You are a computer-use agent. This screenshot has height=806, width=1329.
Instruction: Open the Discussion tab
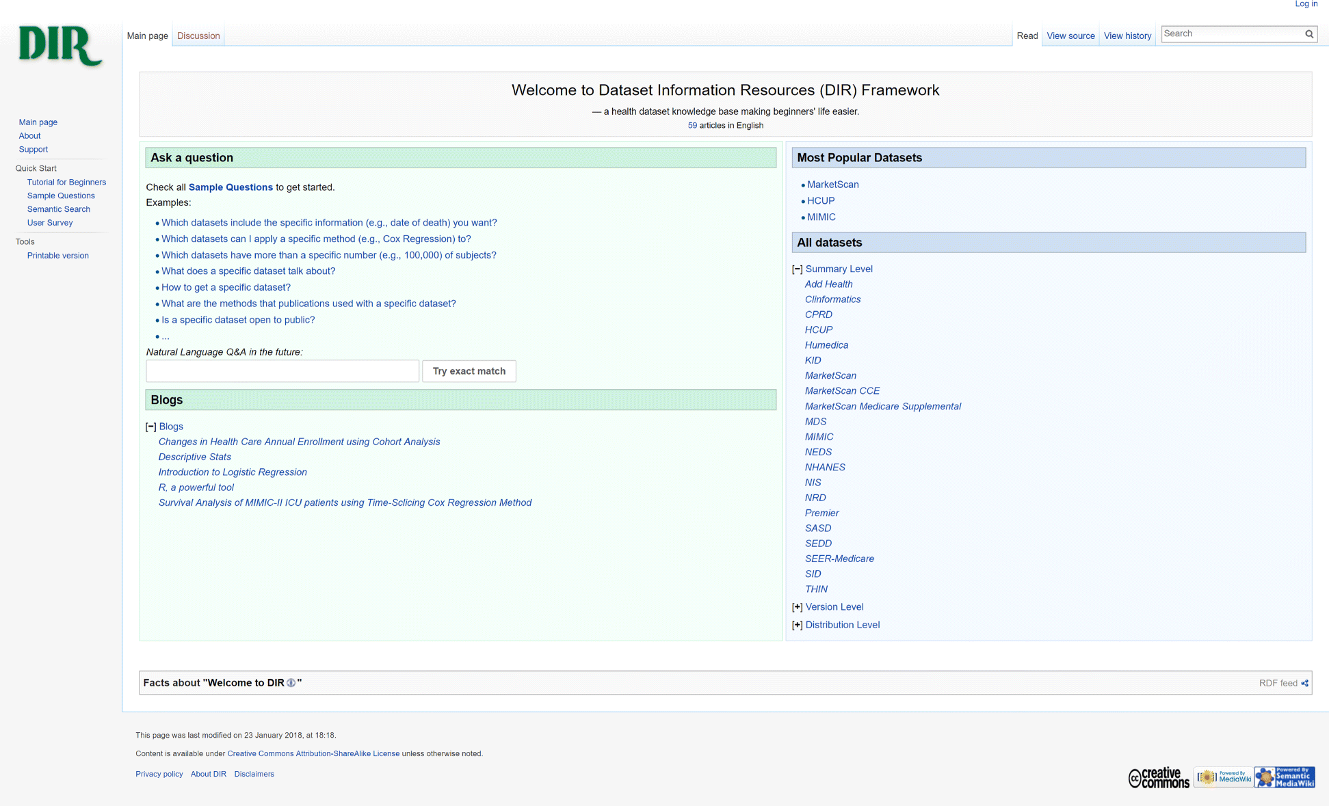(198, 36)
